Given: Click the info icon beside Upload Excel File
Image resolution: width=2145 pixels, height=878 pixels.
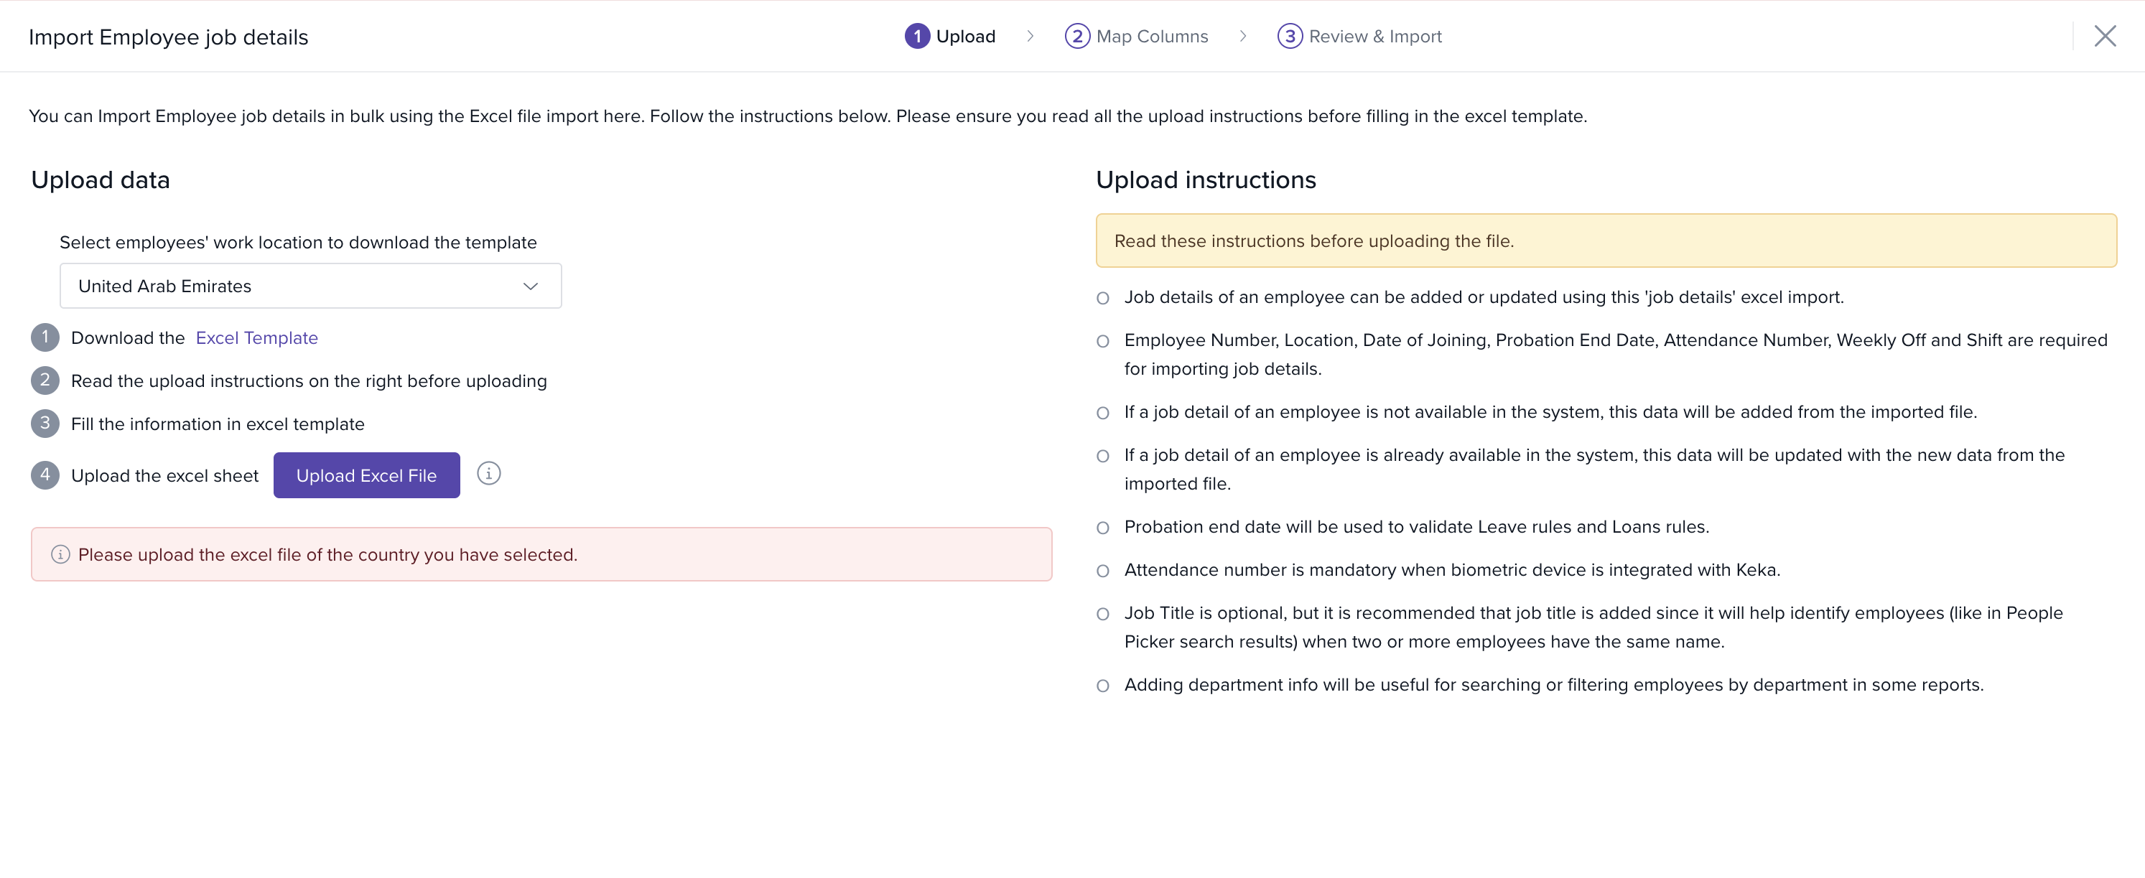Looking at the screenshot, I should [489, 474].
